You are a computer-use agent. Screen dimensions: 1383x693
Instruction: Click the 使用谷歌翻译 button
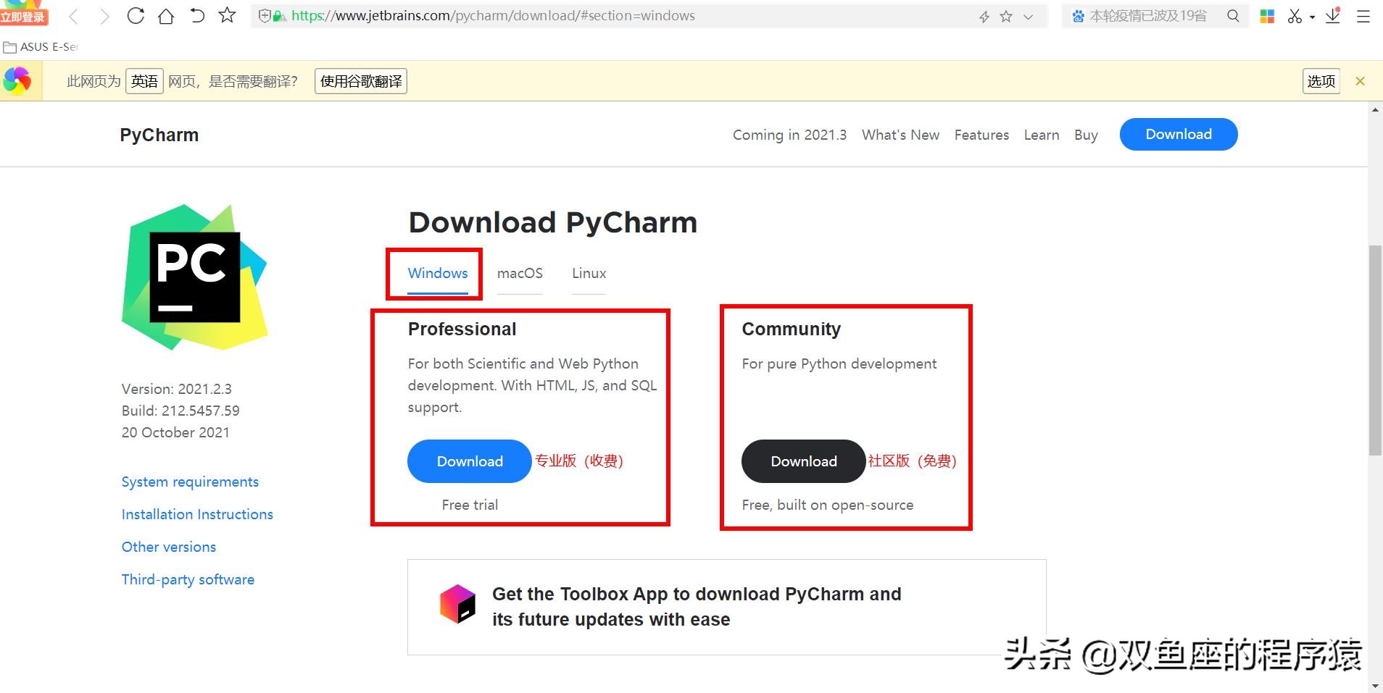click(361, 81)
